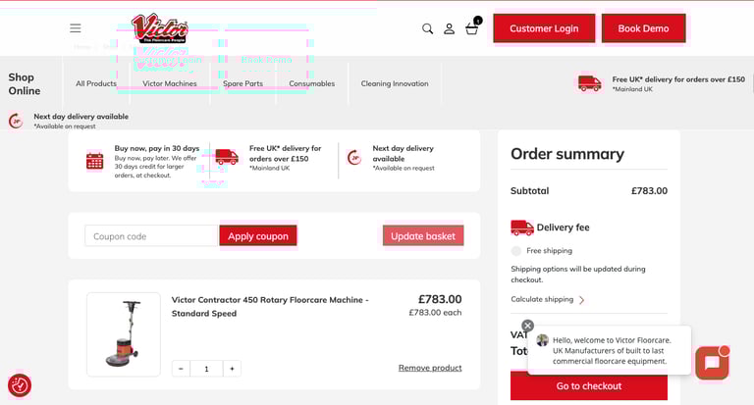
Task: Open the user account icon
Action: coord(449,28)
